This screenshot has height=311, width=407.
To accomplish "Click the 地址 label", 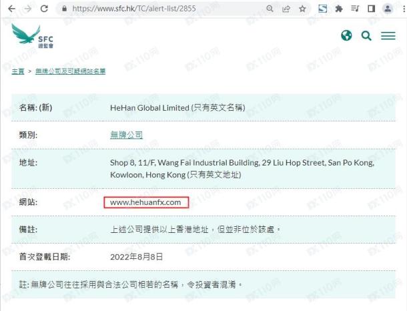I will pyautogui.click(x=28, y=163).
